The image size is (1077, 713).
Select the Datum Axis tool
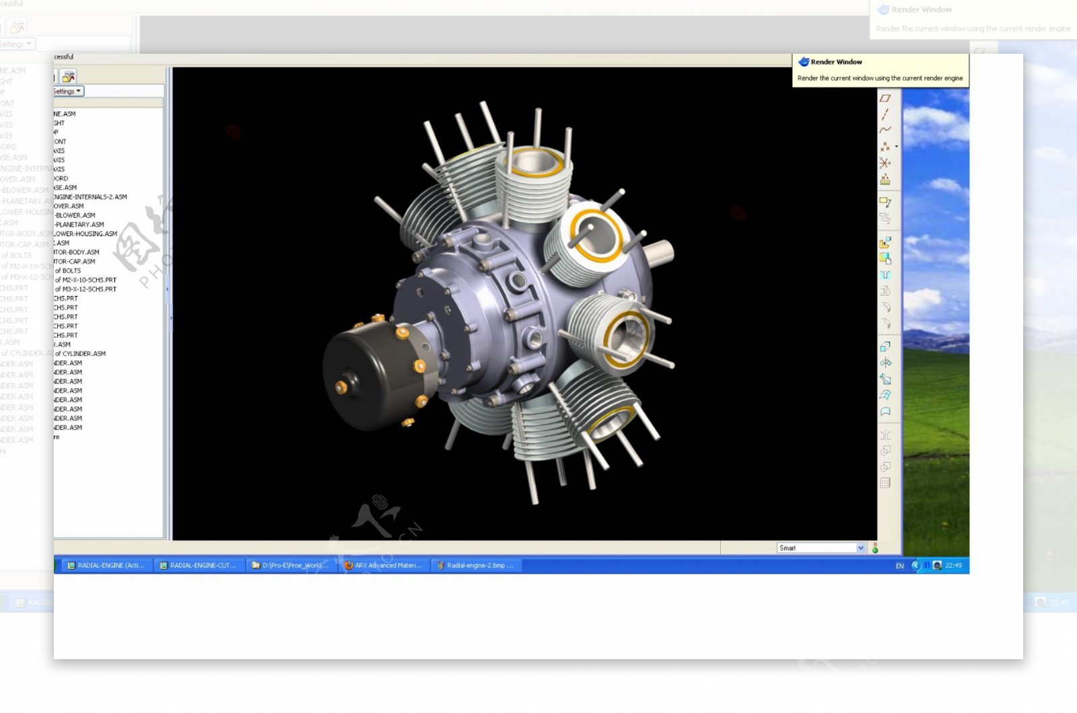[885, 114]
